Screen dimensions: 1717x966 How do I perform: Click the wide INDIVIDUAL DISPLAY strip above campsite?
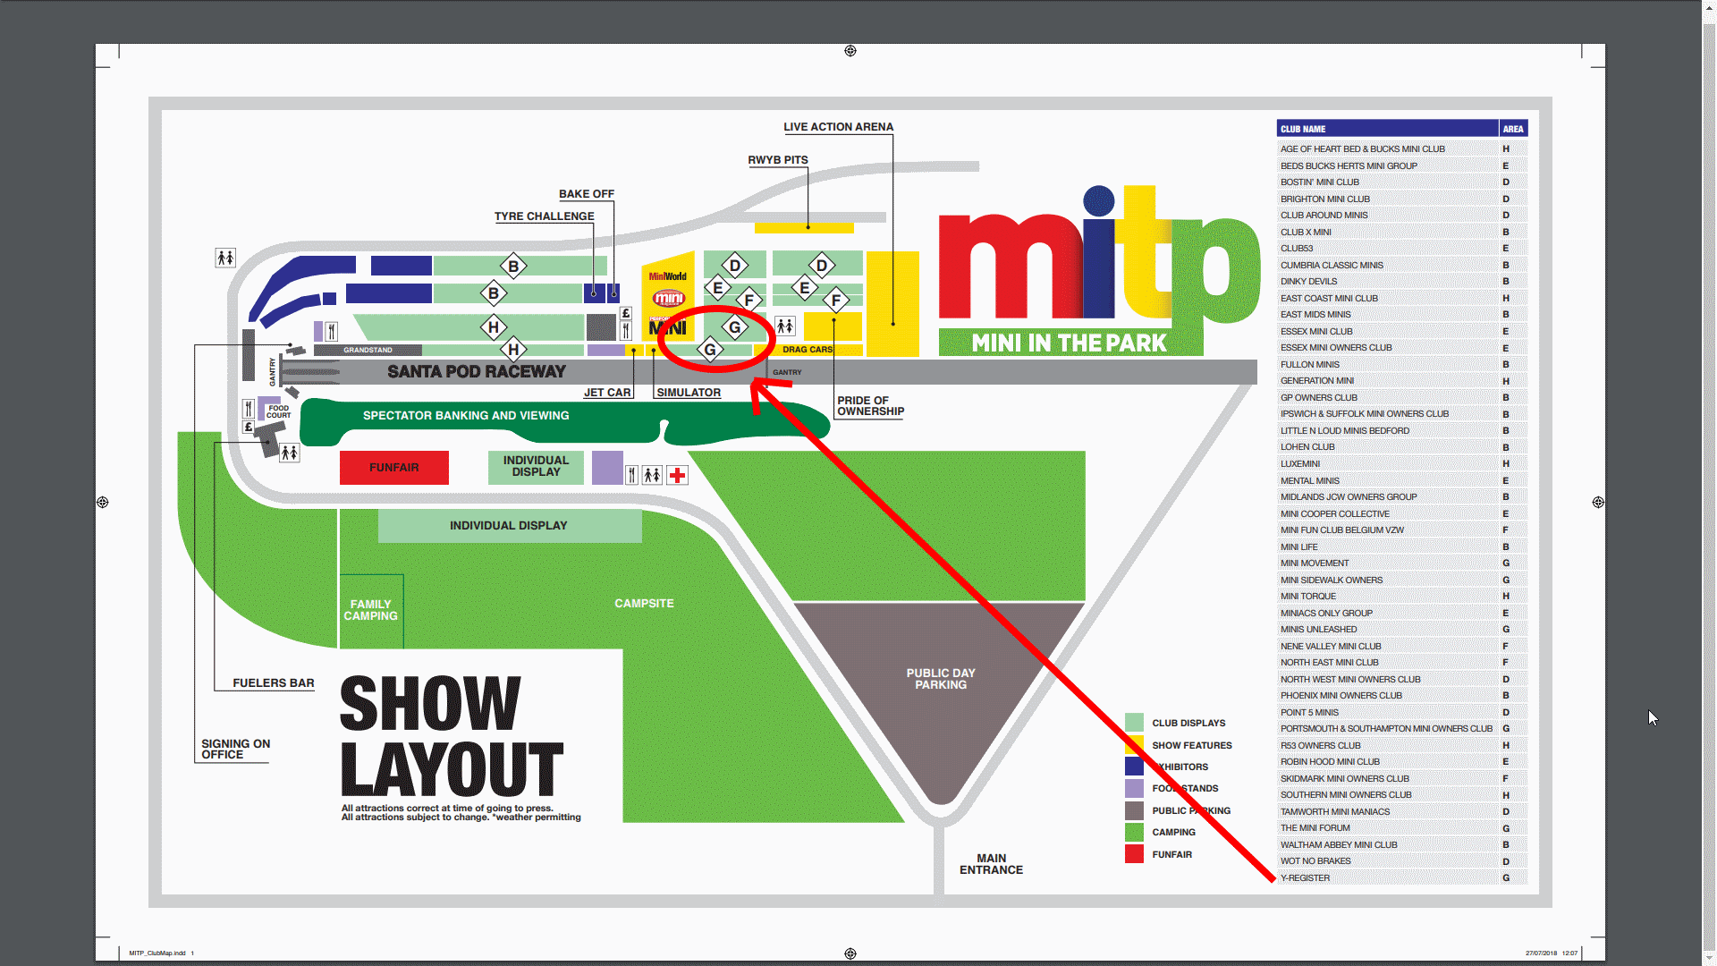pos(509,526)
